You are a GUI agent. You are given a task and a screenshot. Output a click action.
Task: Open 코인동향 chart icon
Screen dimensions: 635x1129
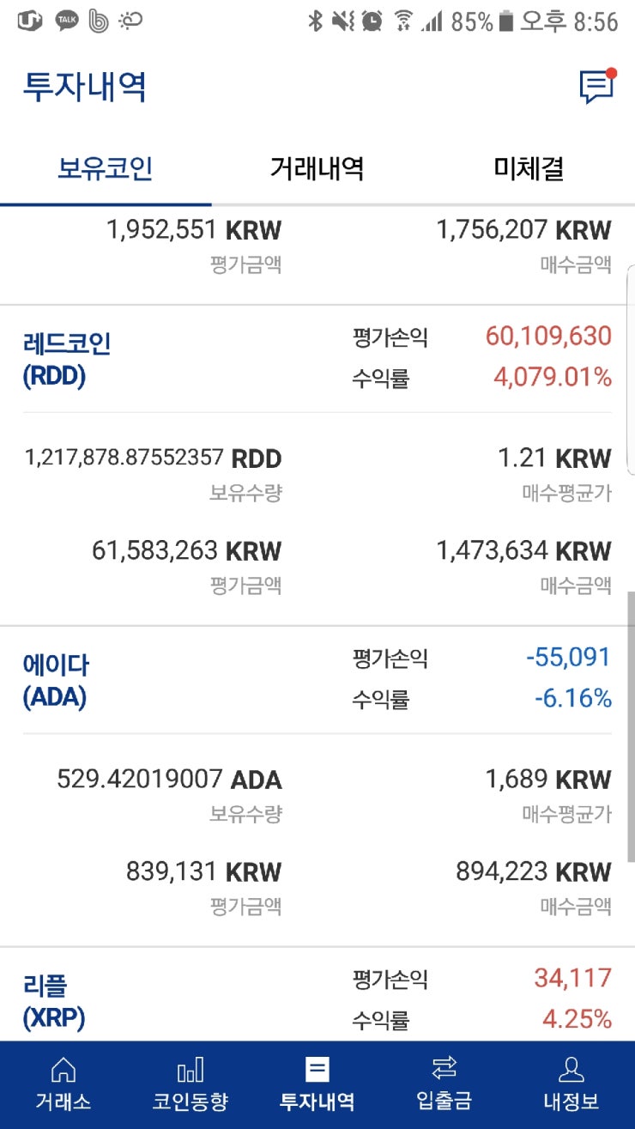190,1069
